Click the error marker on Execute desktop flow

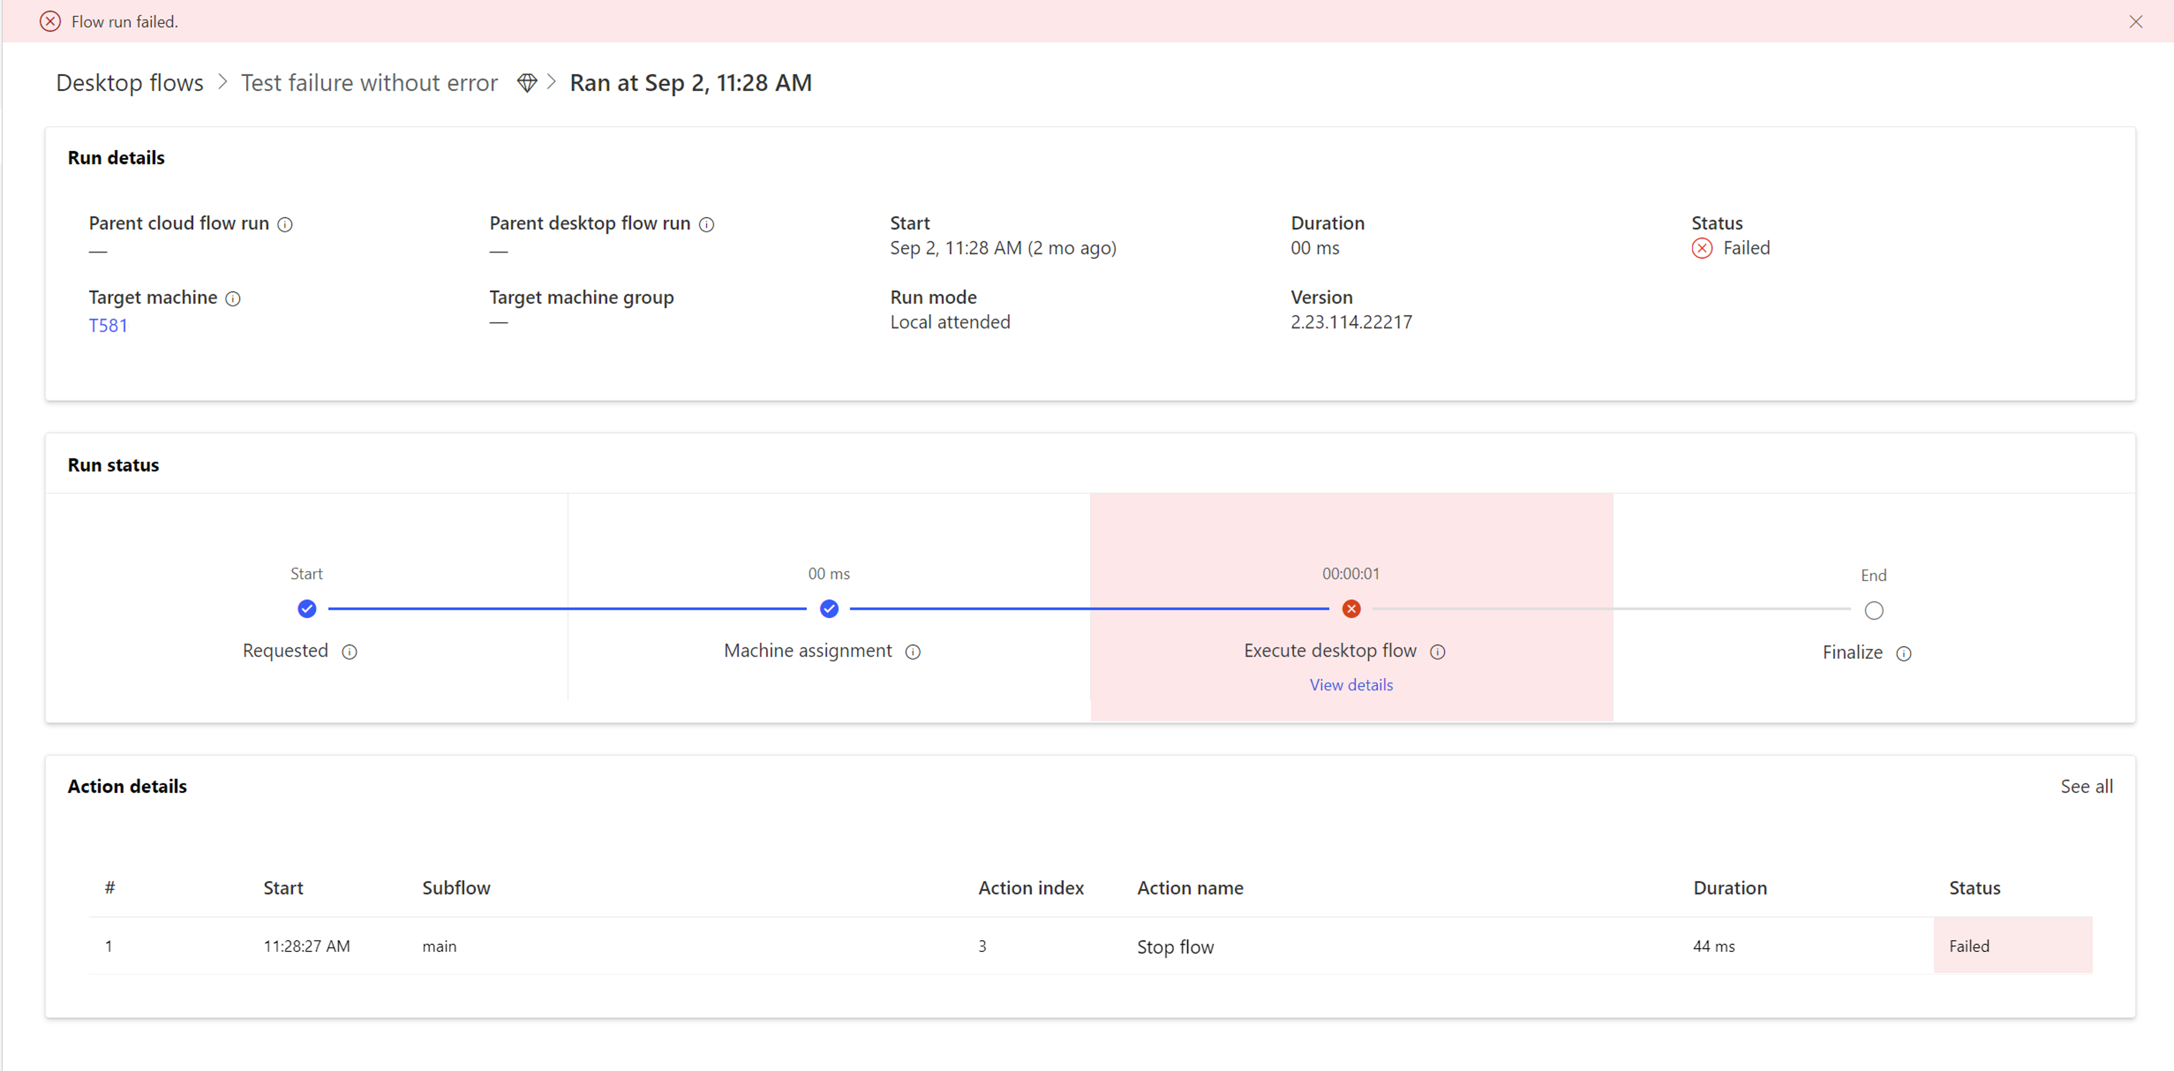click(1350, 608)
